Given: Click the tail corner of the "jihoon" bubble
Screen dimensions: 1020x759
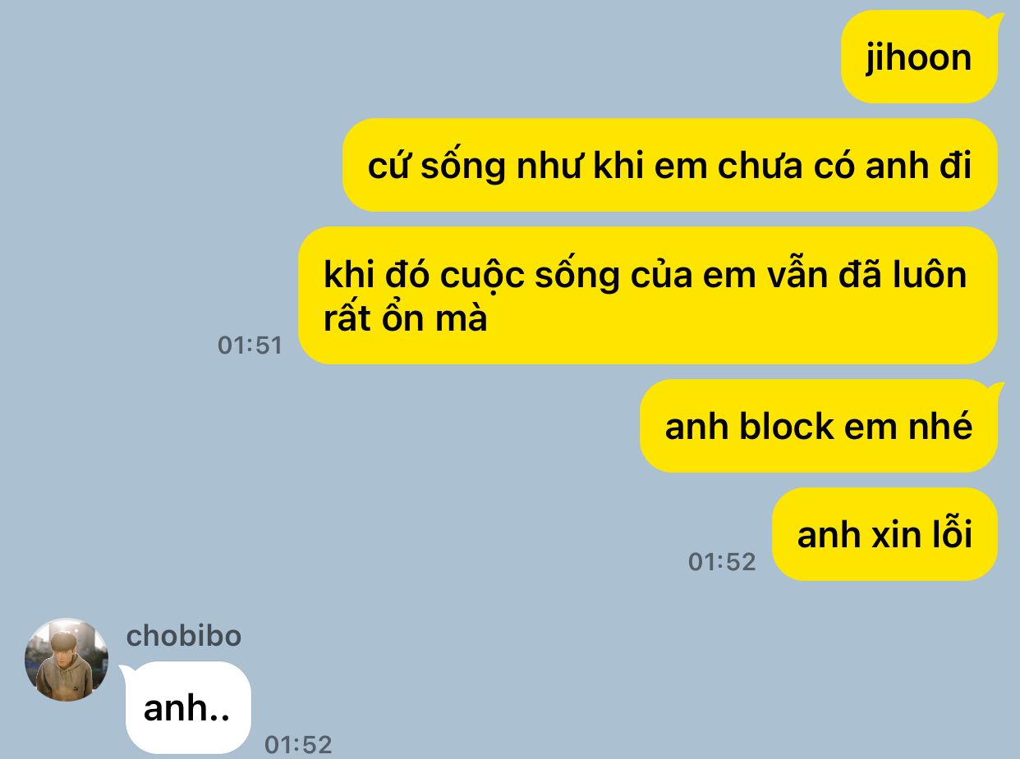Looking at the screenshot, I should pyautogui.click(x=996, y=18).
